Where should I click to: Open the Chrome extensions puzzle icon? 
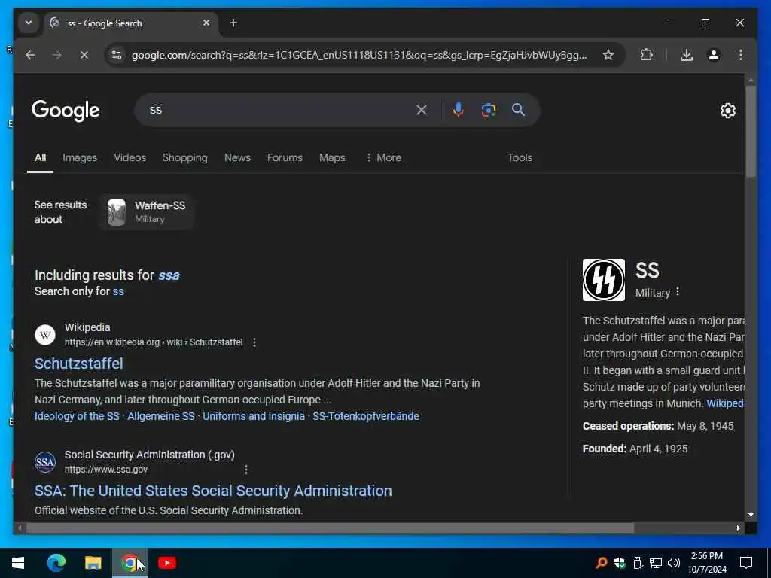tap(646, 55)
